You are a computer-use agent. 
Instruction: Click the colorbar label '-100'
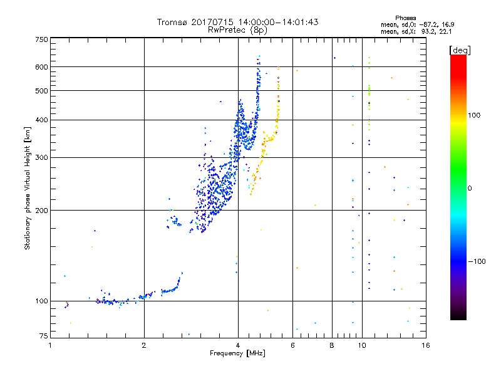click(477, 261)
